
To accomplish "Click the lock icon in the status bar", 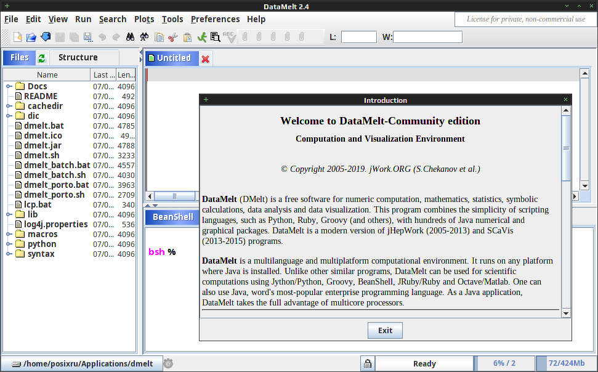I will (x=368, y=363).
